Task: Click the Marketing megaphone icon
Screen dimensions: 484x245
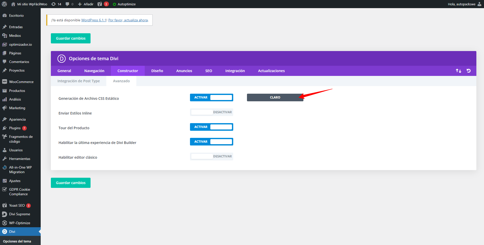Action: 5,108
